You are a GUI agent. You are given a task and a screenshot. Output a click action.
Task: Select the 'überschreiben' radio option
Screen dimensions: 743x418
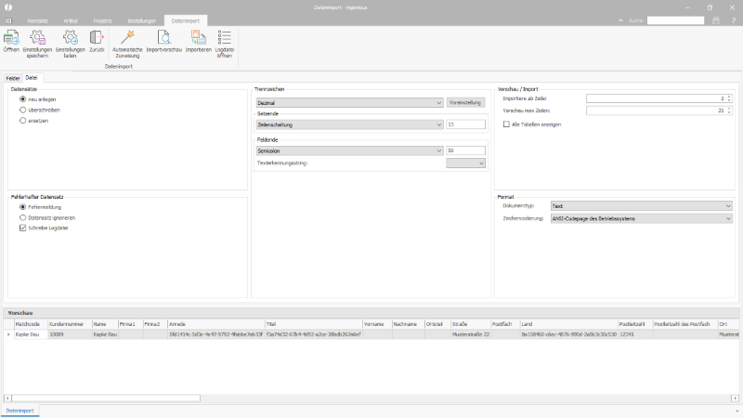pyautogui.click(x=22, y=110)
